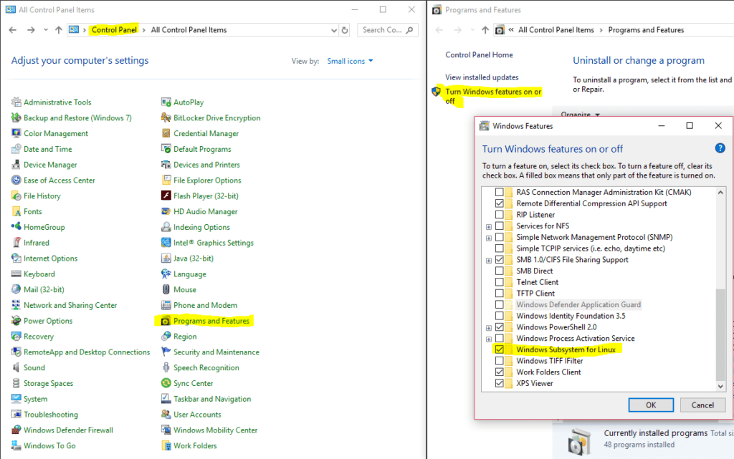Open the Credential Manager icon
The width and height of the screenshot is (734, 459).
(166, 133)
